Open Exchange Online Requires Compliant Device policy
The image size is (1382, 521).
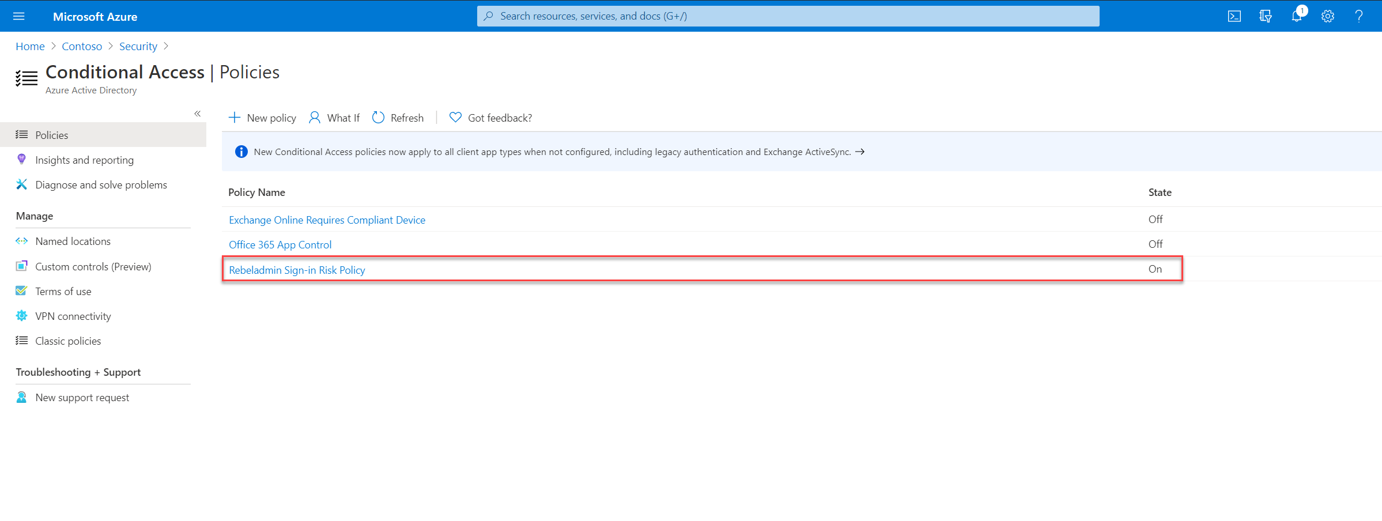coord(327,220)
